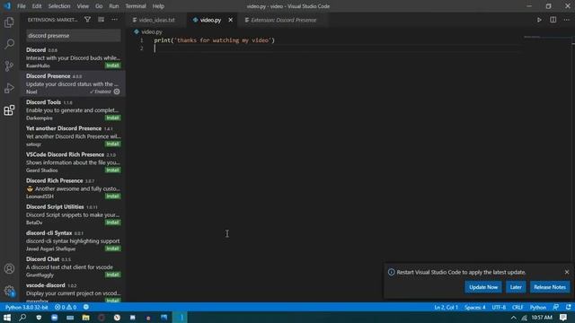Open feedback icon in status bar

555,307
